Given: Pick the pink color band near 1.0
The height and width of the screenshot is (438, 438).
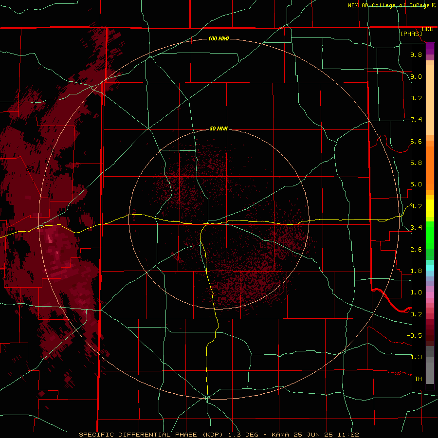Looking at the screenshot, I should click(430, 295).
